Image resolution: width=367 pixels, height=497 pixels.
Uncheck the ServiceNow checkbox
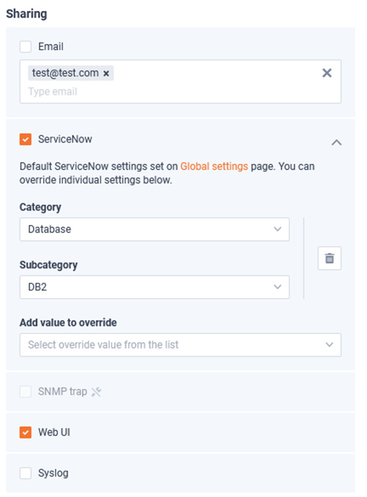coord(26,139)
